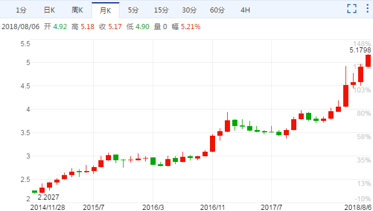Click the 35% right axis label
Screen dimensions: 373x211
pos(364,160)
